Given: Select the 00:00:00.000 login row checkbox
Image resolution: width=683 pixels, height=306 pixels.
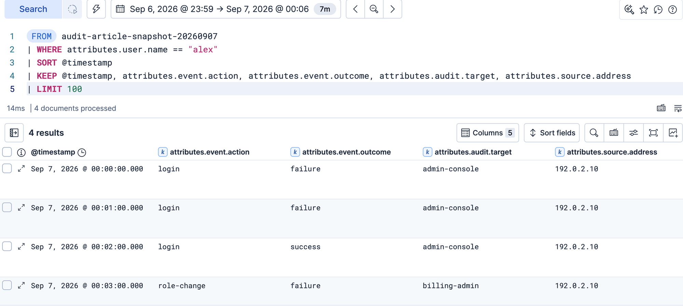Looking at the screenshot, I should tap(7, 169).
